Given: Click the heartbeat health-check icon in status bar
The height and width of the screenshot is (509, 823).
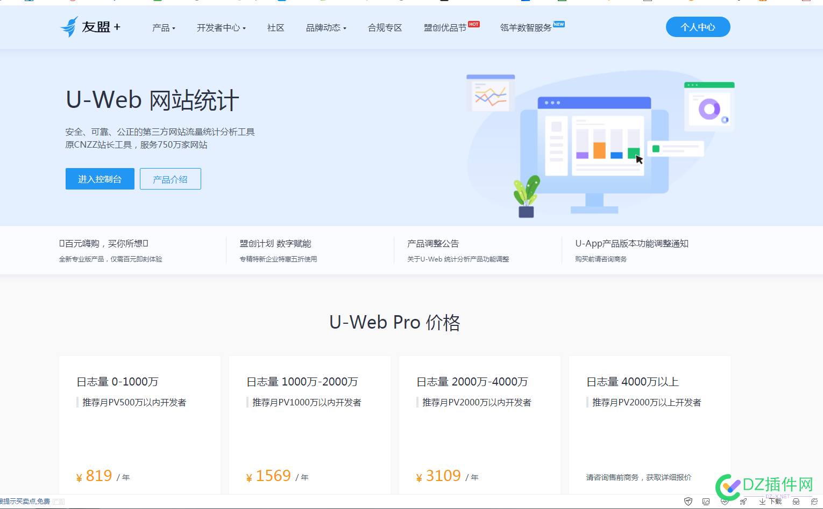Looking at the screenshot, I should (725, 501).
